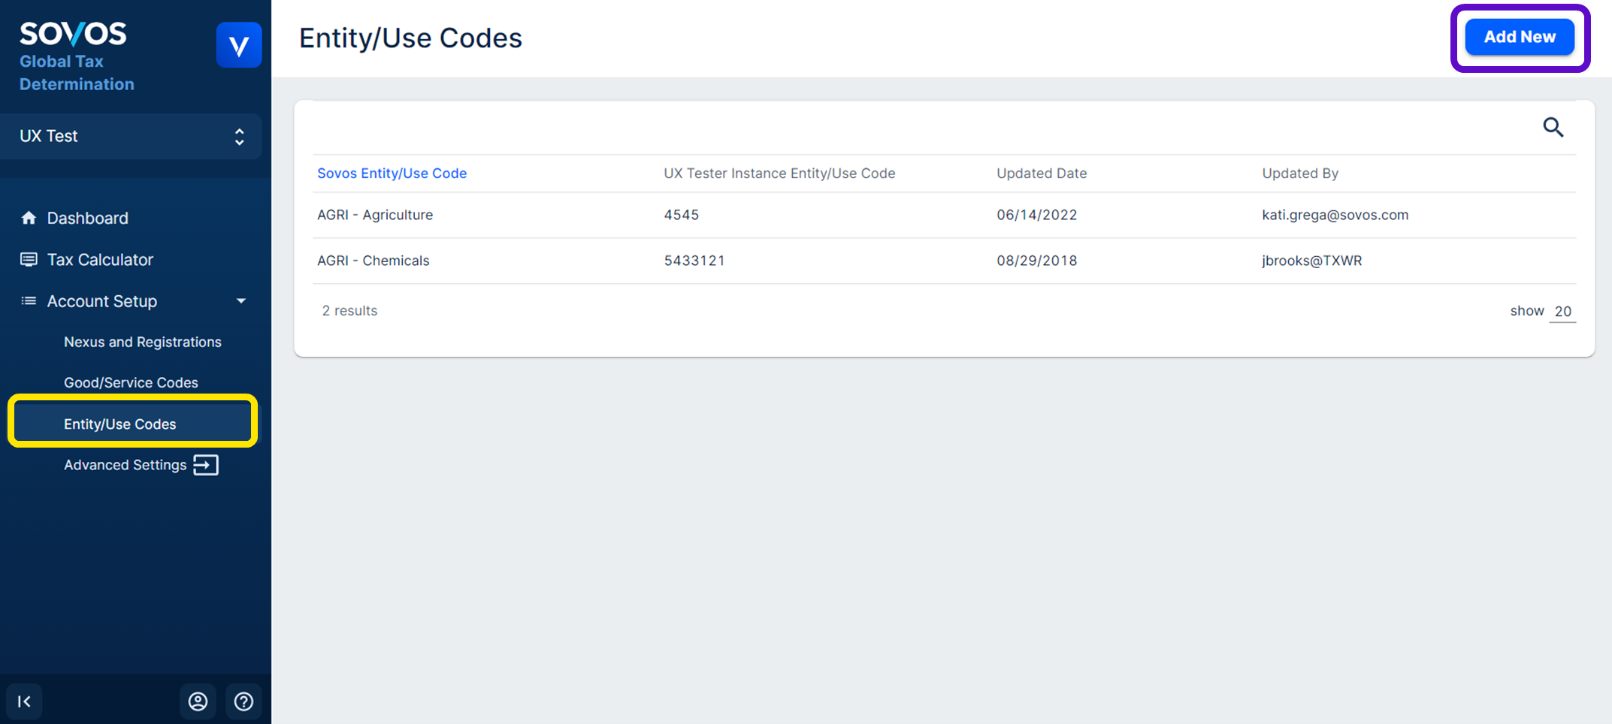Open the AGRI - Agriculture row
This screenshot has width=1612, height=724.
pyautogui.click(x=375, y=215)
